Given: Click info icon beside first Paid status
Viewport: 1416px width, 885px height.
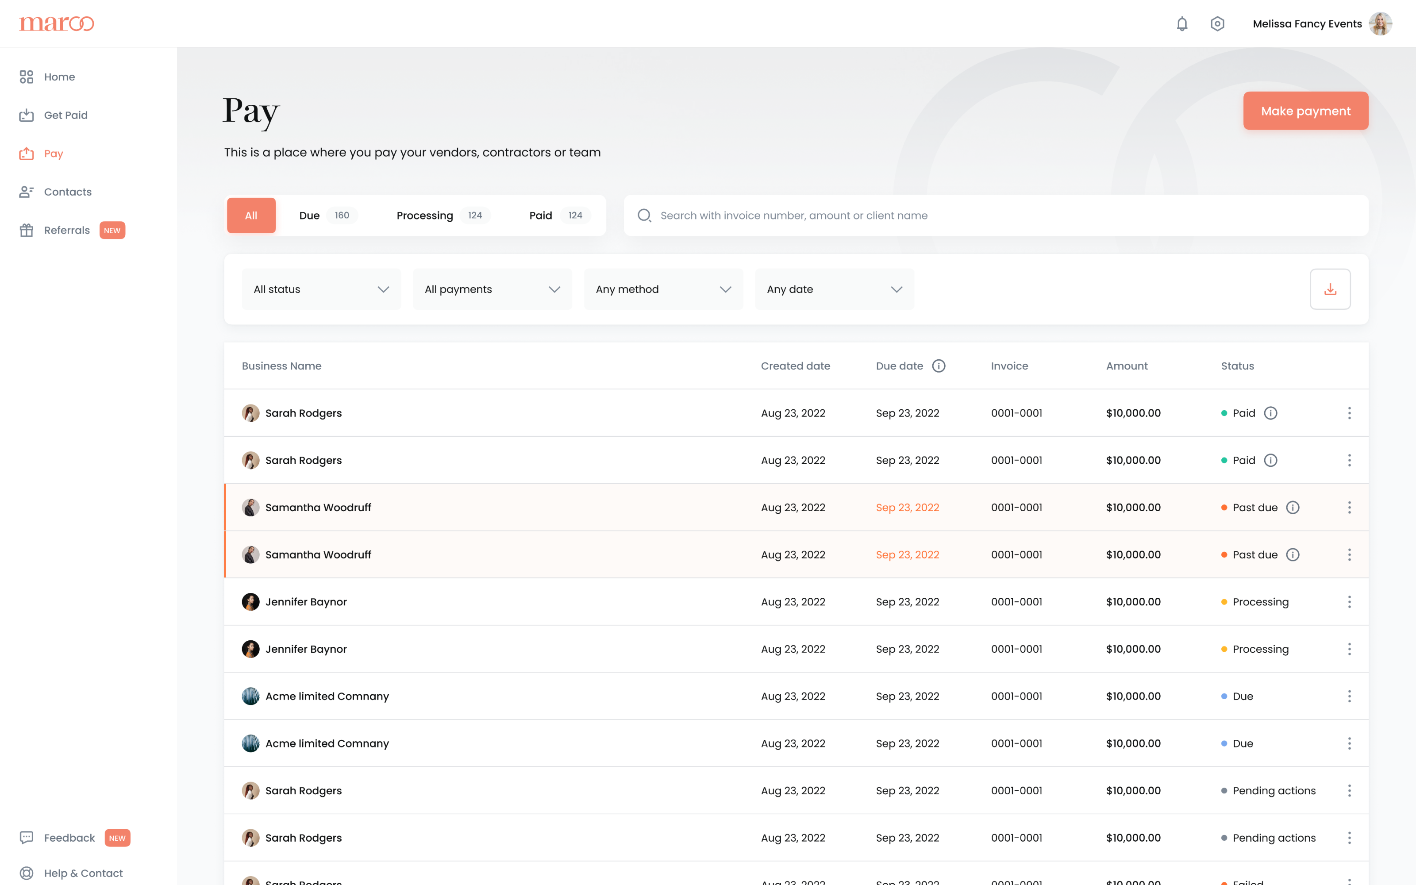Looking at the screenshot, I should click(x=1270, y=413).
